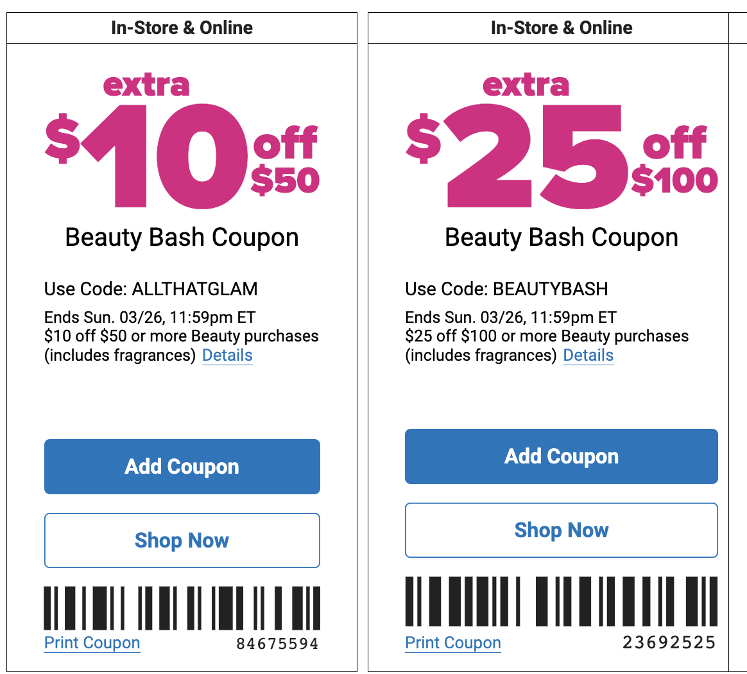Click Shop Now under the BEAUTYBASH coupon

coord(561,530)
